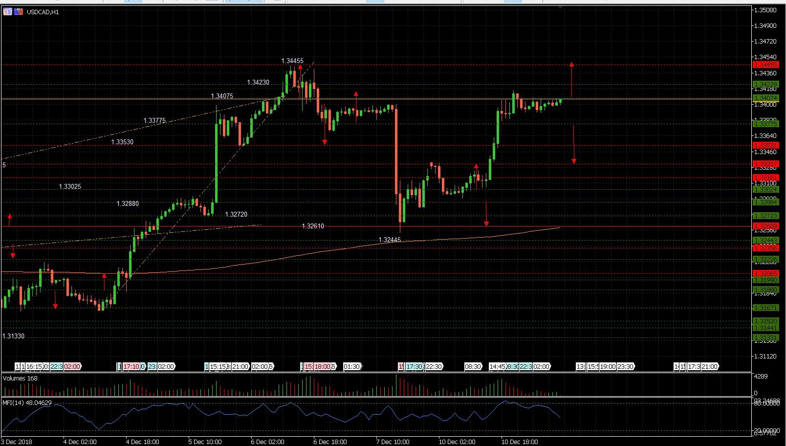Viewport: 786px width, 446px height.
Task: Click the red 1.32065 price tag
Action: (x=766, y=273)
